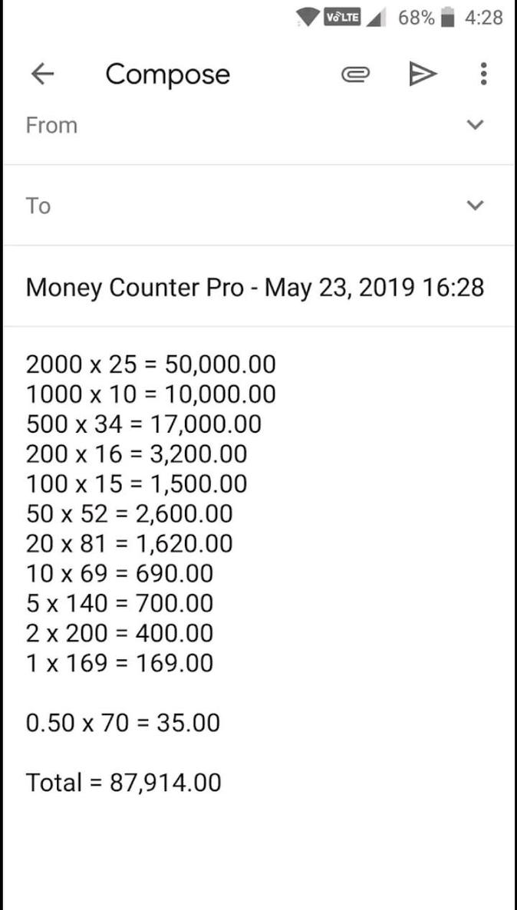
Task: Tap the clock time in status bar
Action: pos(483,18)
